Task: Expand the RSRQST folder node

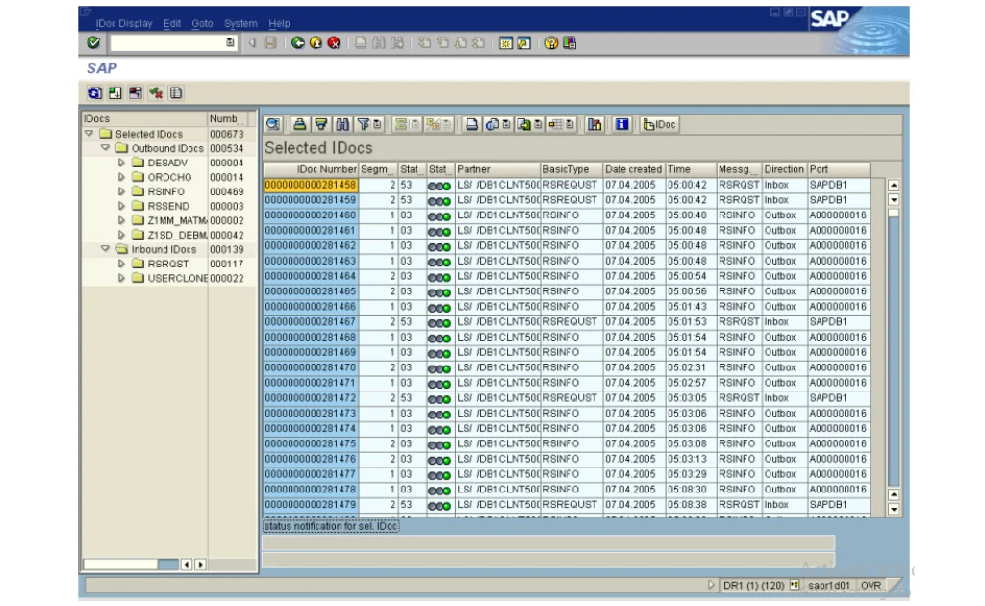Action: pyautogui.click(x=121, y=264)
